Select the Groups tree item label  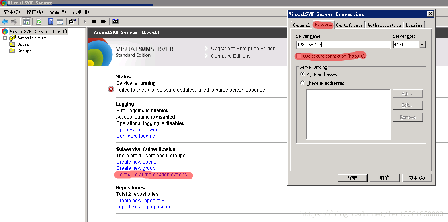24,51
